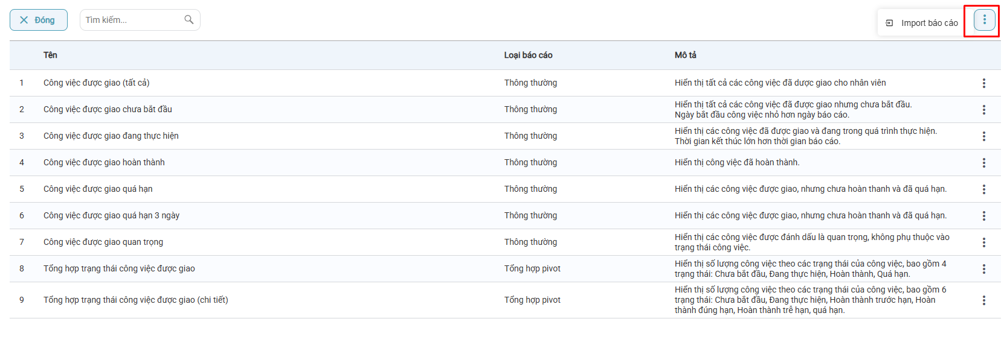Open more options for row 1 report
This screenshot has height=345, width=1007.
pyautogui.click(x=983, y=83)
